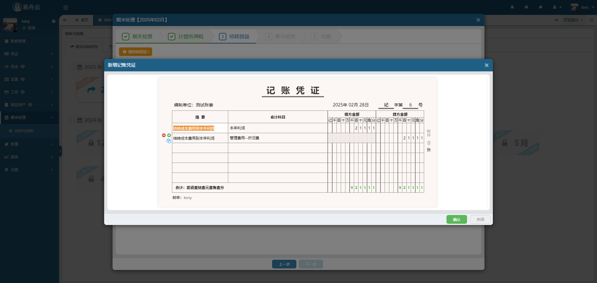
Task: Expand the 报表 sidebar menu
Action: 30,157
